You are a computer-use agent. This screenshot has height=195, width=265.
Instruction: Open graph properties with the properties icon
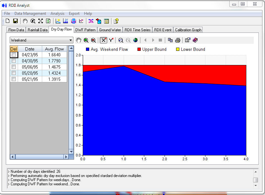[187, 40]
